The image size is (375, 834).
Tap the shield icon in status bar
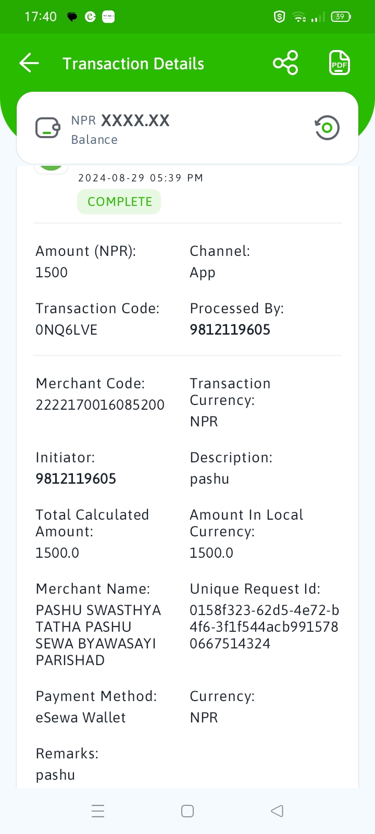[280, 17]
